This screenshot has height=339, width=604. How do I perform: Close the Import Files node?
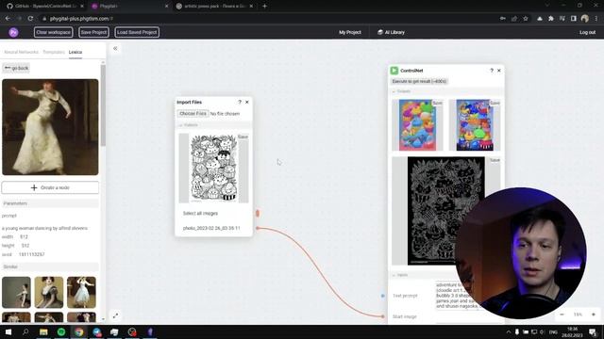pos(247,102)
